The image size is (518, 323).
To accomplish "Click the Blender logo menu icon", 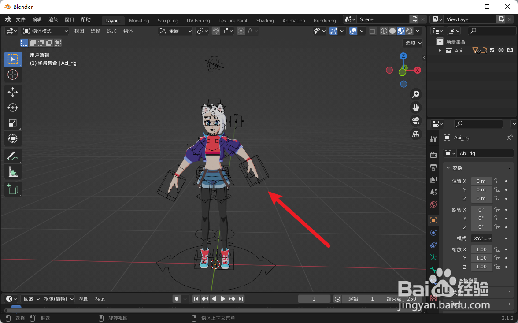I will point(8,19).
